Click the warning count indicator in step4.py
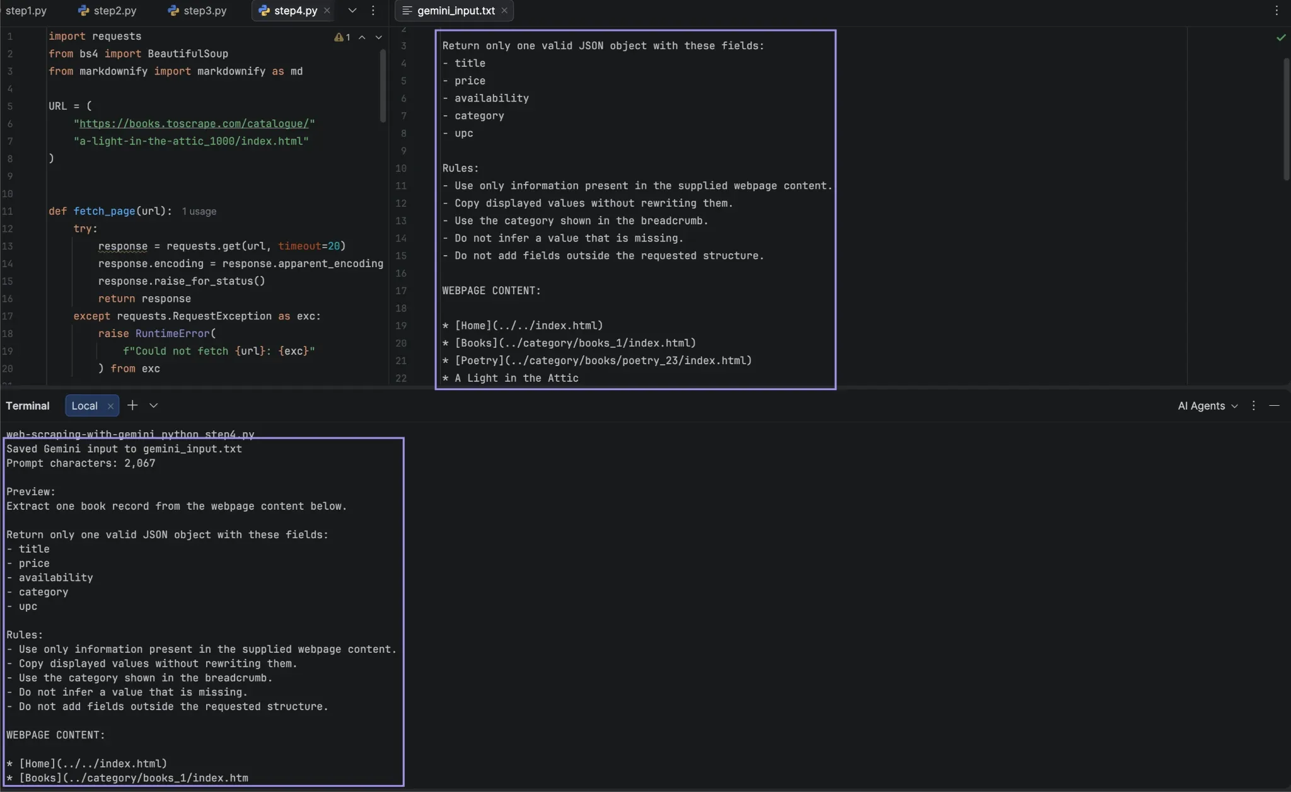Screen dimensions: 1291x792 [342, 37]
